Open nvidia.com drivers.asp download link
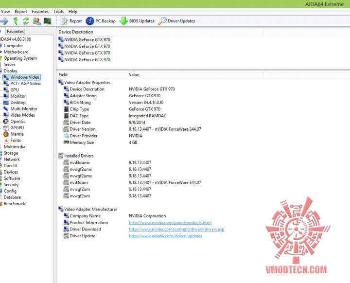Screen dimensions: 350x283 point(176,229)
